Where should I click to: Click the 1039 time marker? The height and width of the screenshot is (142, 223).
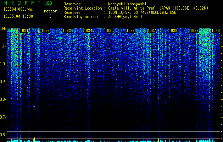pos(194,31)
